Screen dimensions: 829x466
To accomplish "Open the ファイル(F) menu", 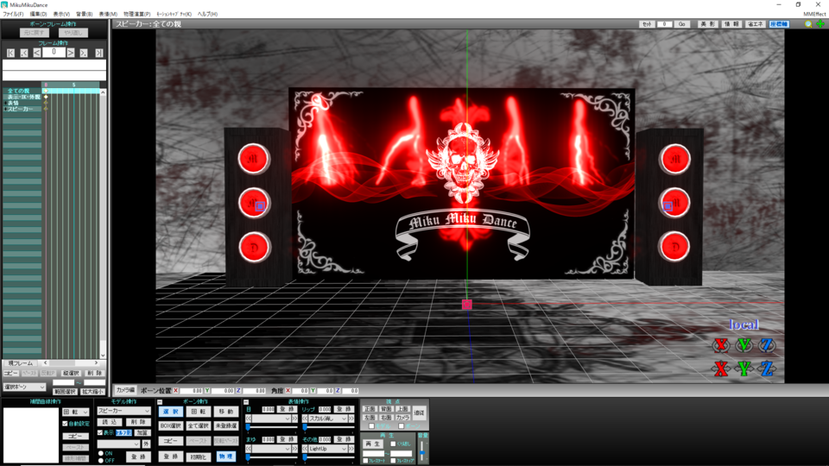I will point(13,15).
